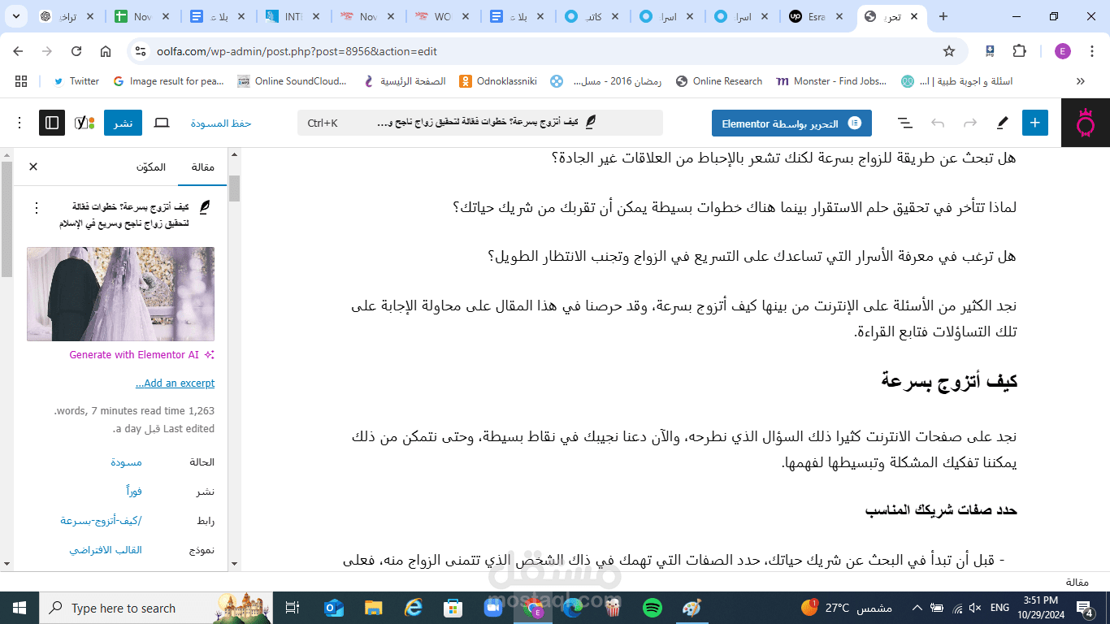Toggle the Settings sidebar panel icon
This screenshot has height=624, width=1110.
[52, 123]
